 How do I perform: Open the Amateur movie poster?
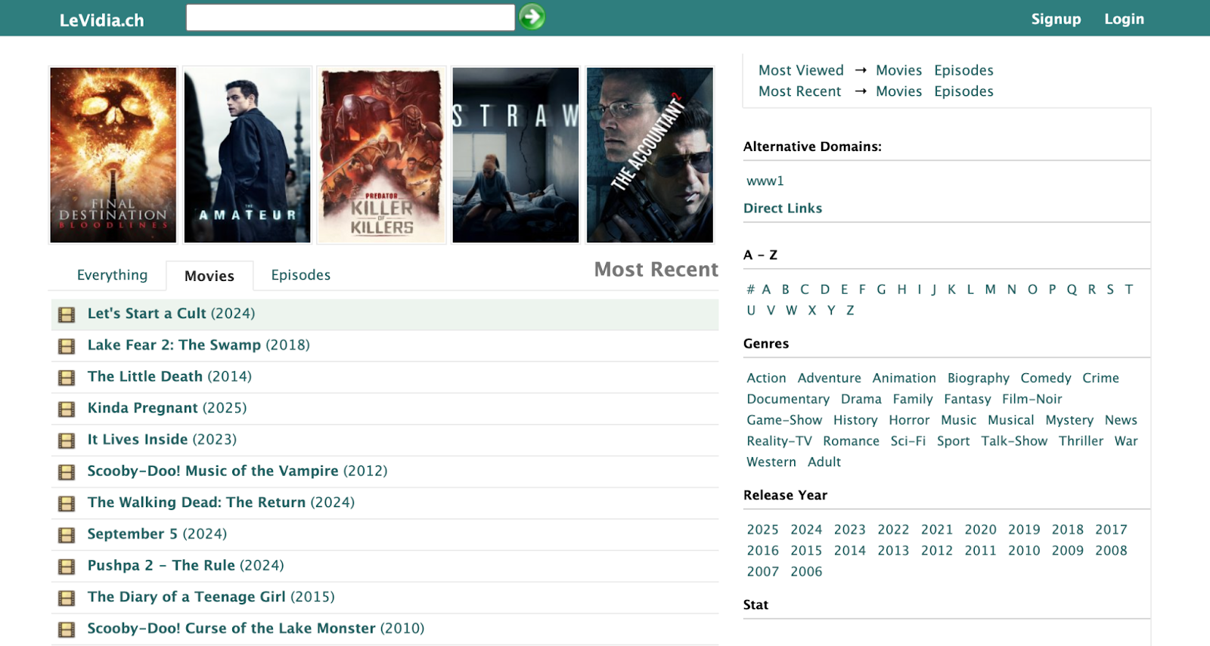247,155
